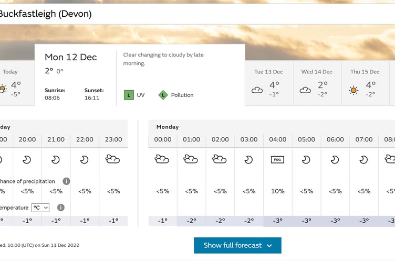Click the UV label
This screenshot has height=262, width=395.
pyautogui.click(x=141, y=95)
